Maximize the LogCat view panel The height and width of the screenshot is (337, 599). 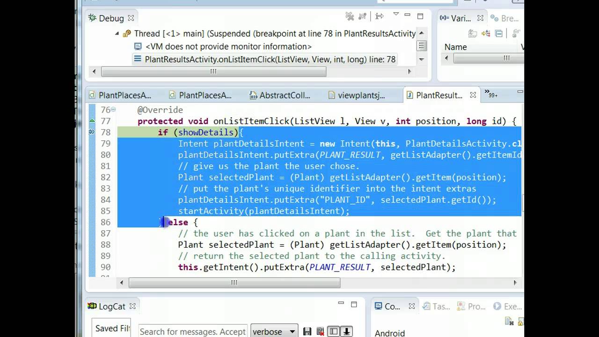click(x=354, y=304)
